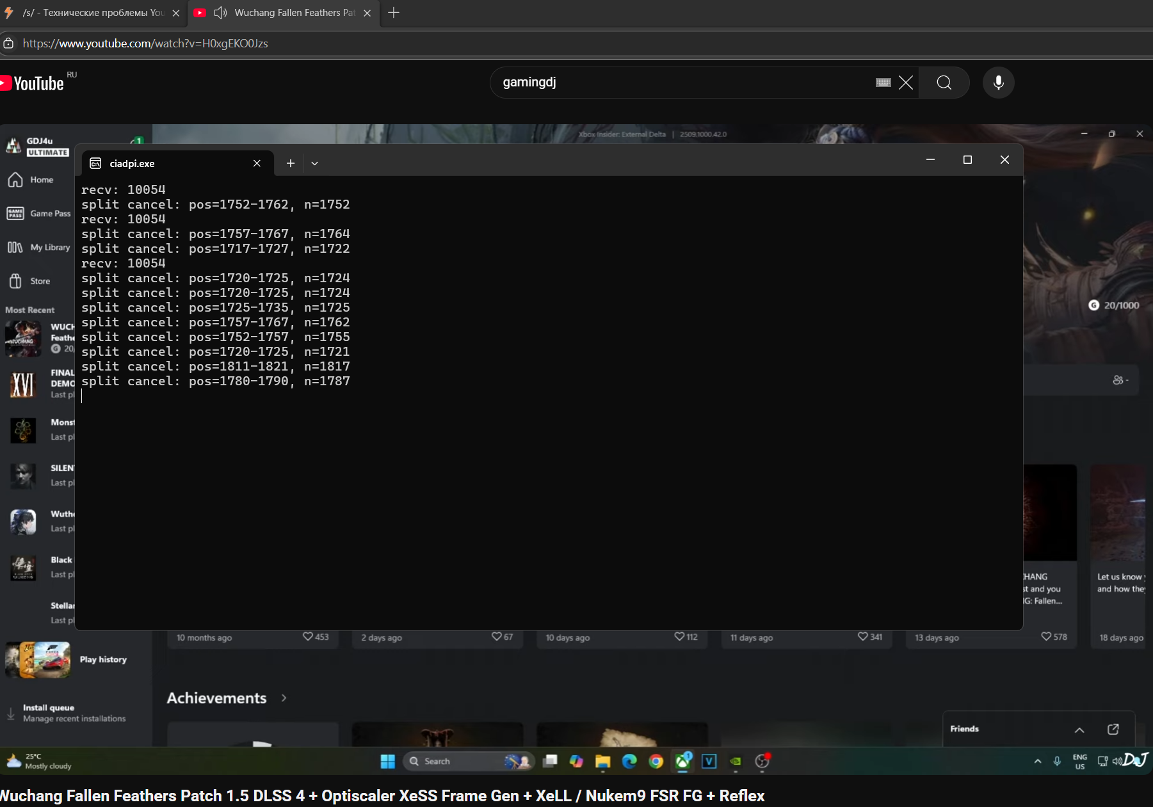Click the browser address bar URL

pyautogui.click(x=145, y=44)
